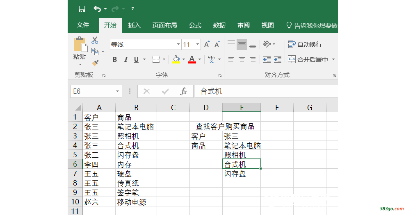406x215 pixels.
Task: Open the 剪贴板 dialog launcher
Action: pyautogui.click(x=104, y=75)
